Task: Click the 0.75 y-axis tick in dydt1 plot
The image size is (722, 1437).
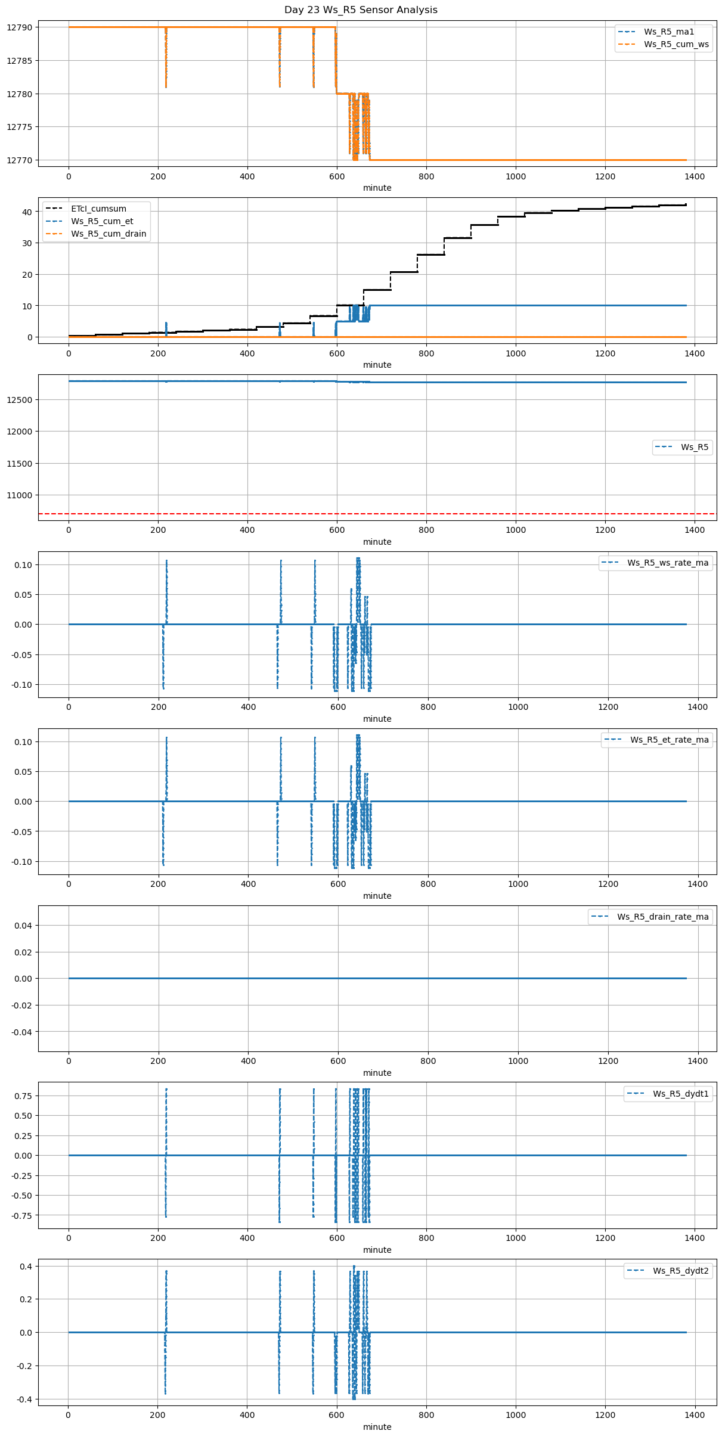Action: pos(23,1095)
